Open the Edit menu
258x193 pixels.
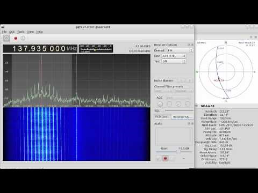pos(12,32)
